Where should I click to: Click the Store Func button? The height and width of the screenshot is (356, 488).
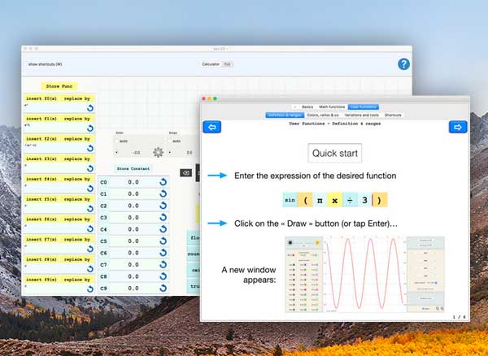59,86
